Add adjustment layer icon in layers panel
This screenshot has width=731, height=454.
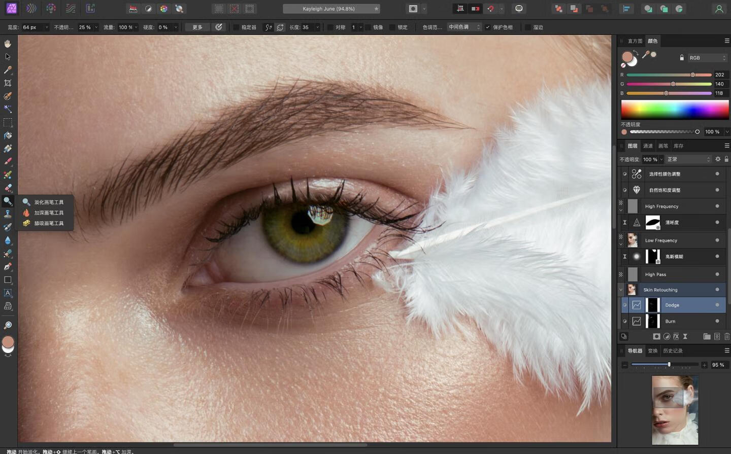click(x=667, y=336)
